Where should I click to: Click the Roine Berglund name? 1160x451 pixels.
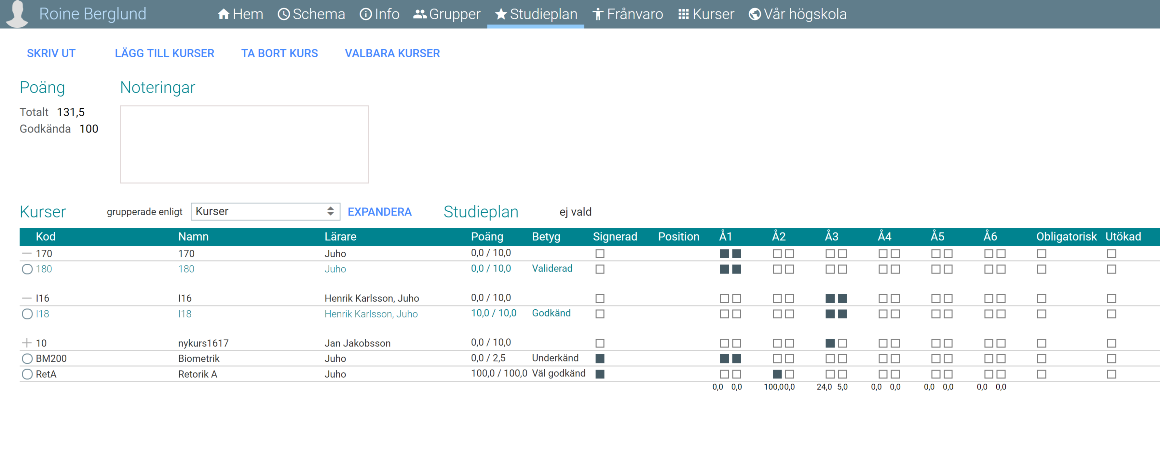(x=92, y=14)
